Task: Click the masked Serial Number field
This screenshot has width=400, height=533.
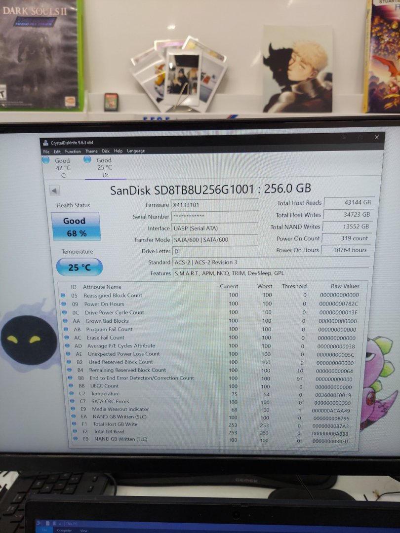Action: [214, 217]
